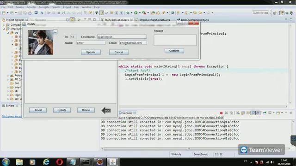Open Internet Explorer from taskbar
The width and height of the screenshot is (296, 166).
46,162
